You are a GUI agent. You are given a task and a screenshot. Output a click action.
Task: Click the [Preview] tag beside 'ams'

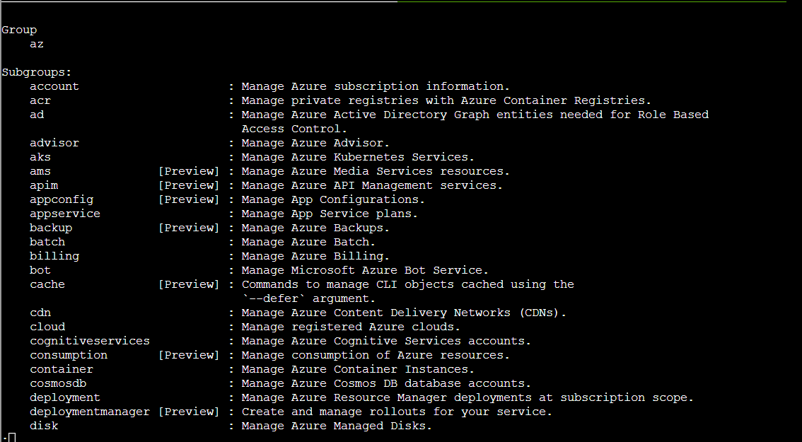tap(188, 171)
